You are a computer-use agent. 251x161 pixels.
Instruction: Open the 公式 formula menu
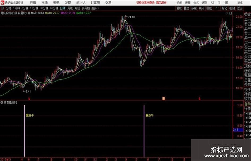tap(196, 3)
